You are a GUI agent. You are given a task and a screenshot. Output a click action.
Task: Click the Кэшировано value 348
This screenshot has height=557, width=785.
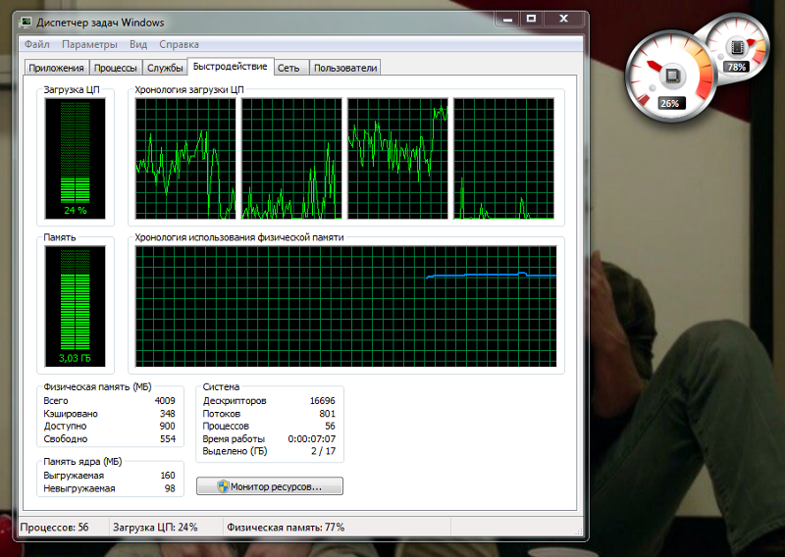click(167, 414)
